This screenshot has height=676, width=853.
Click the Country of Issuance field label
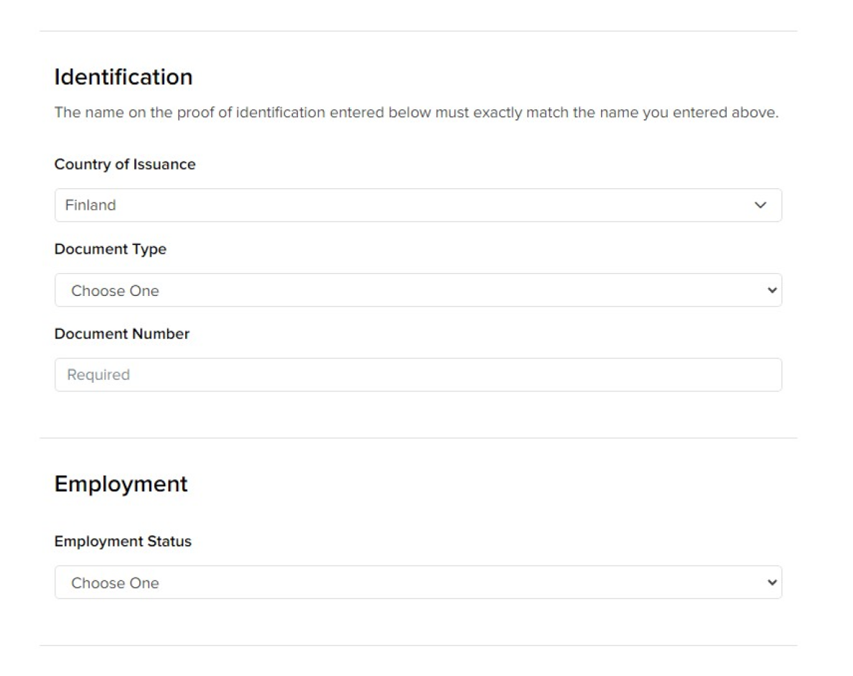[124, 165]
